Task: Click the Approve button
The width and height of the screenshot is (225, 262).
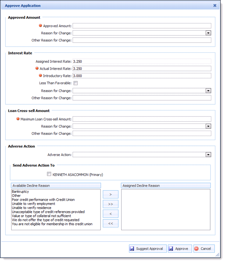Action: [180, 248]
